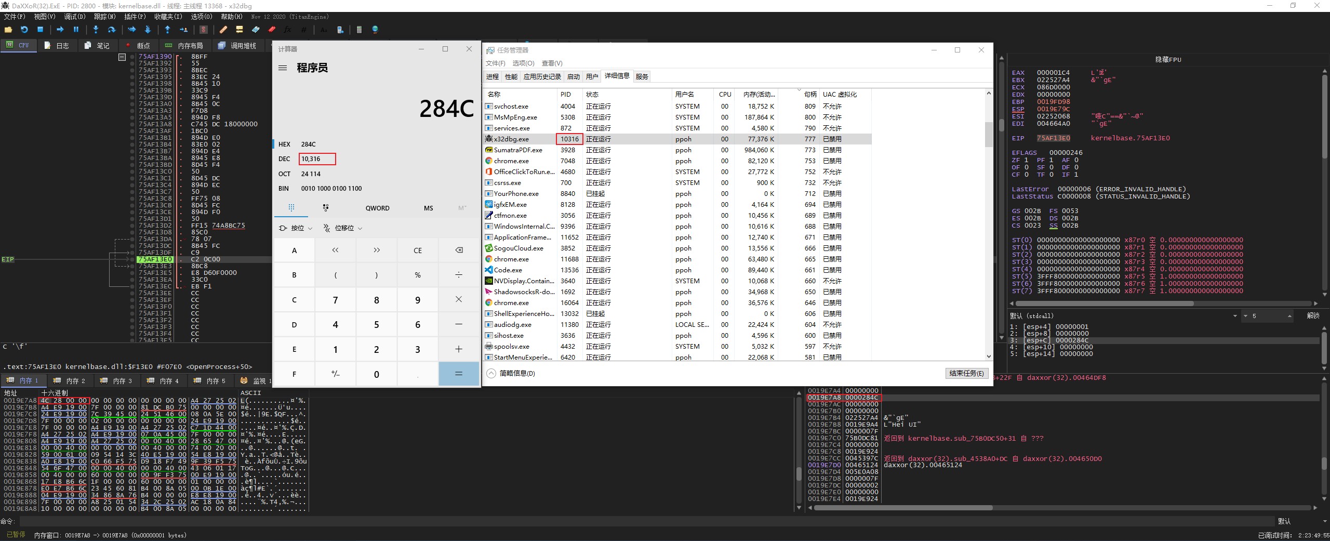
Task: Open the 默认 (stdcall) calling convention dropdown
Action: tap(1124, 316)
